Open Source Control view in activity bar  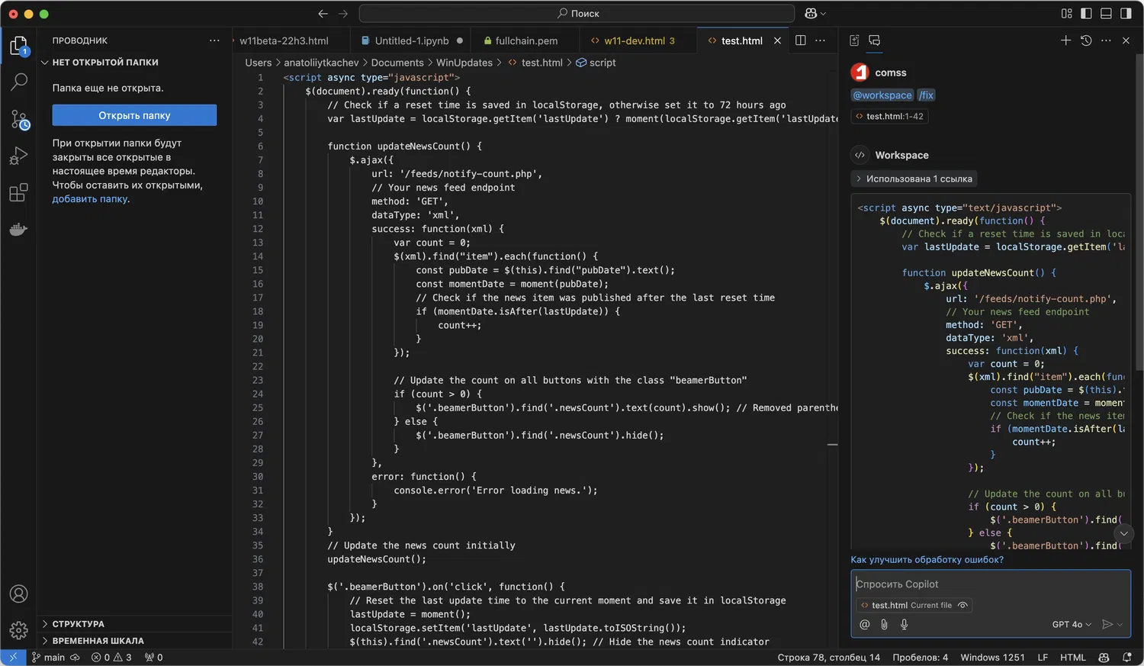coord(19,120)
